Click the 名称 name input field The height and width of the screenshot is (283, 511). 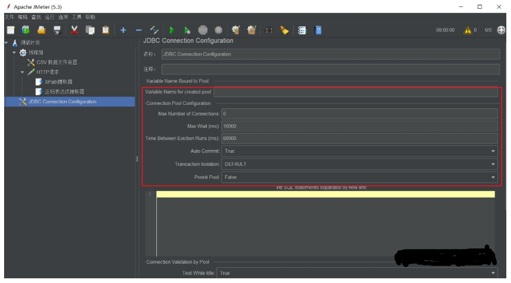click(x=331, y=54)
